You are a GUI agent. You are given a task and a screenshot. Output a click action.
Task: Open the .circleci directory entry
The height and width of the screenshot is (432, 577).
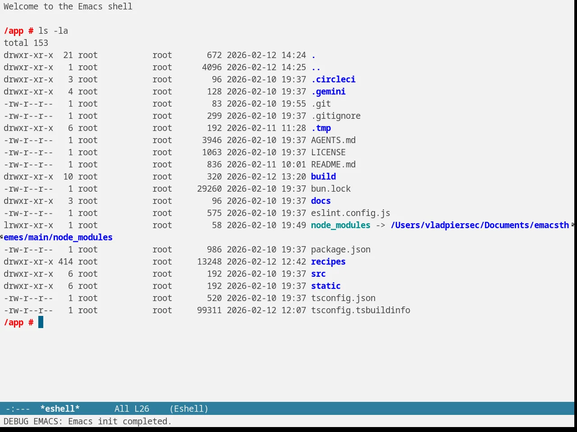(x=333, y=80)
